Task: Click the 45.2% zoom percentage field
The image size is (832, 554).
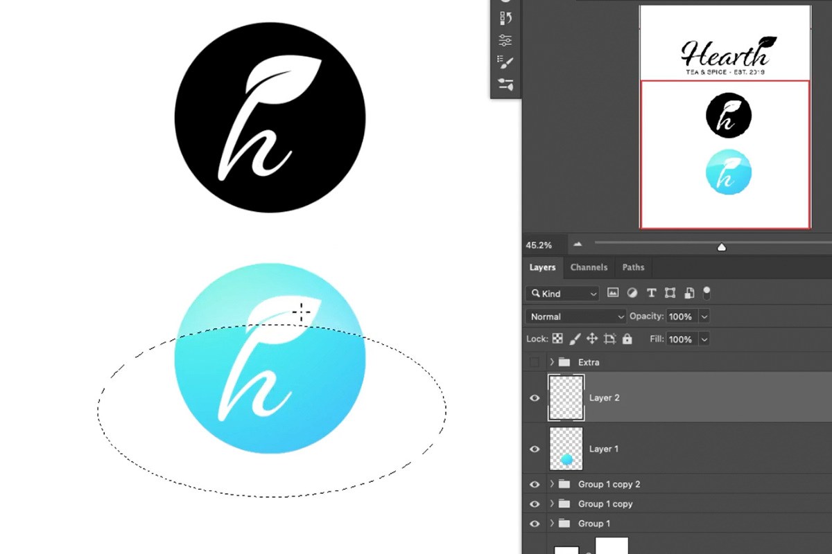Action: [545, 244]
